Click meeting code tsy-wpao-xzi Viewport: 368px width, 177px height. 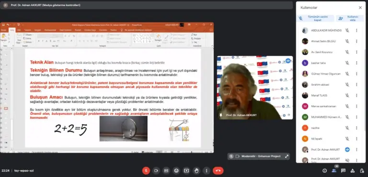click(24, 171)
